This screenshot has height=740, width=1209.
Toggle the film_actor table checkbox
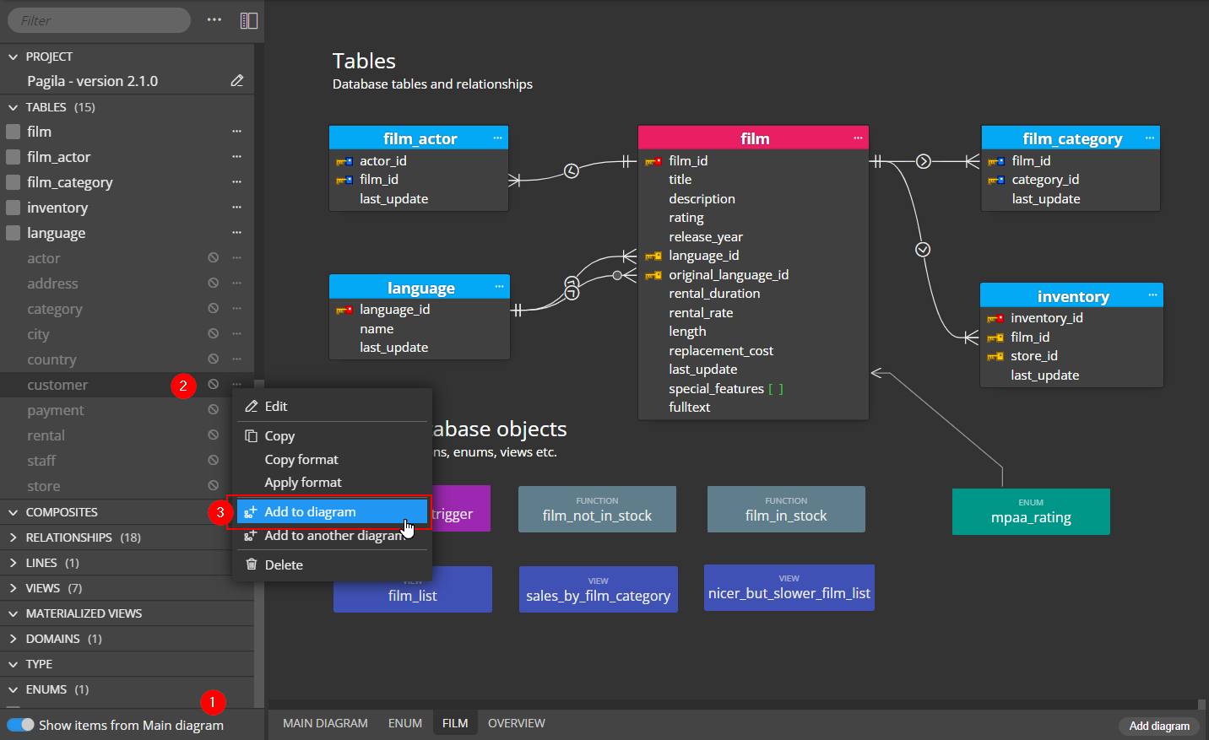13,157
